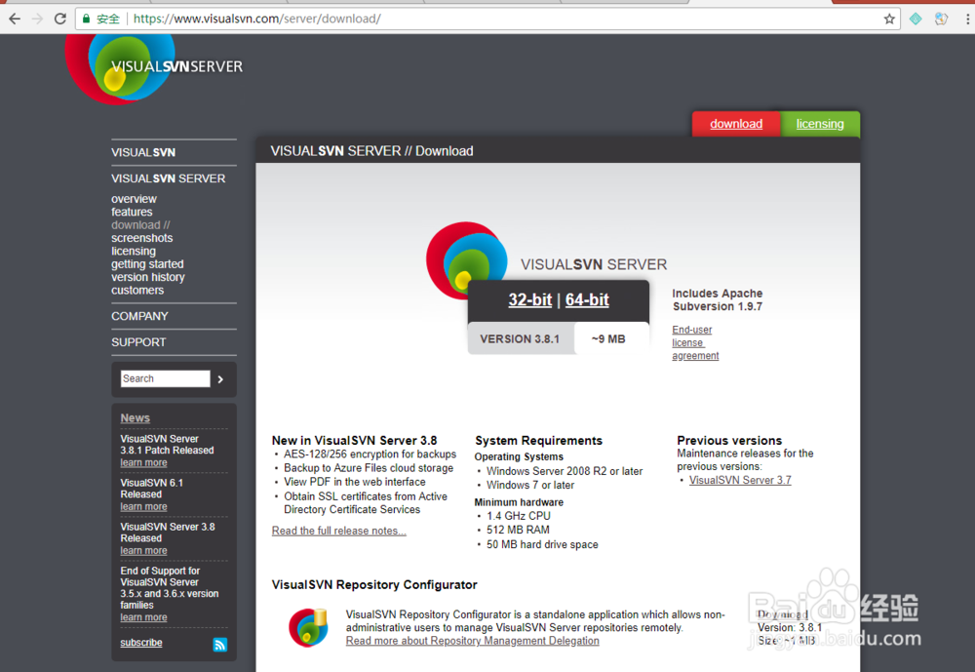Click the search submit arrow icon
The height and width of the screenshot is (672, 975).
tap(220, 379)
